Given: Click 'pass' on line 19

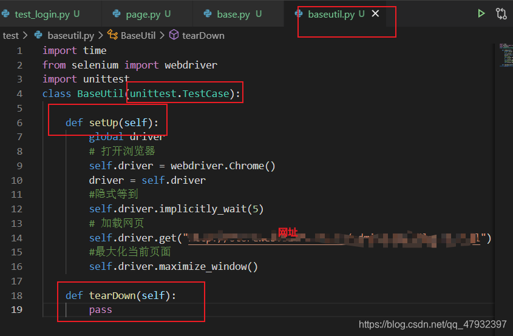Looking at the screenshot, I should coord(100,310).
